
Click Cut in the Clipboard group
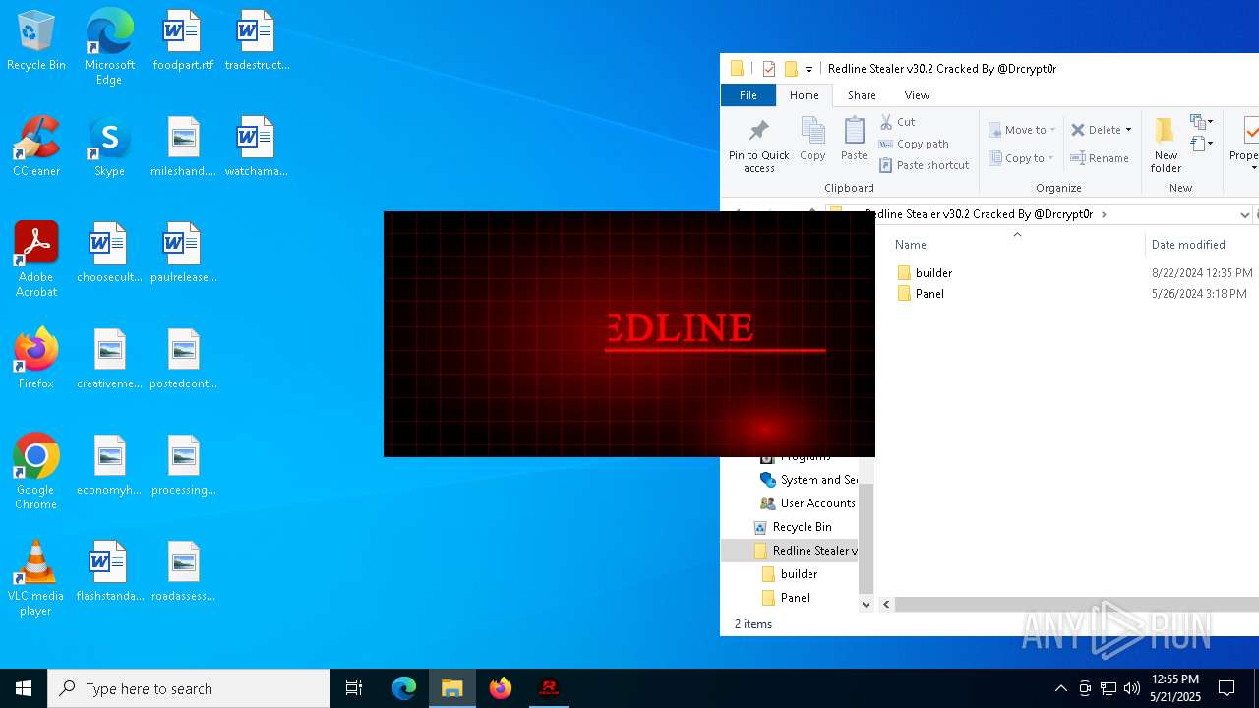(897, 122)
